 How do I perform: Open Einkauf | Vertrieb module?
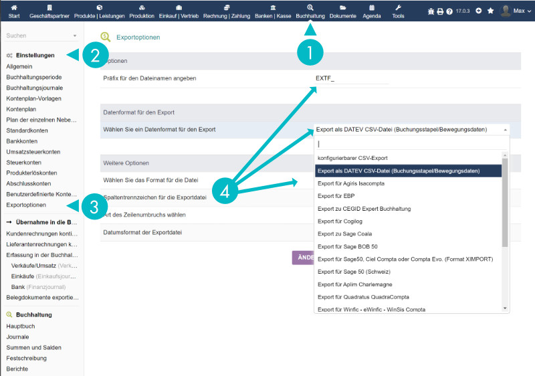click(179, 11)
